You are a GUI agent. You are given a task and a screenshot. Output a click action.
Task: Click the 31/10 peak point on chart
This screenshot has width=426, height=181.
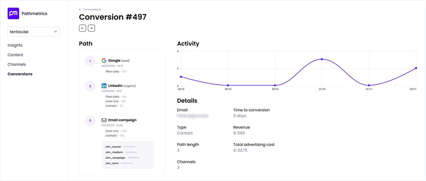pos(322,59)
